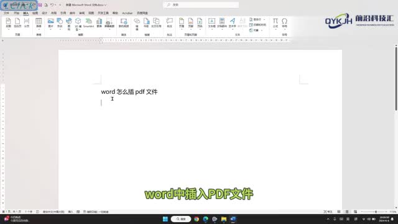This screenshot has width=398, height=224.
Task: Click the search box in the title bar
Action: [201, 5]
